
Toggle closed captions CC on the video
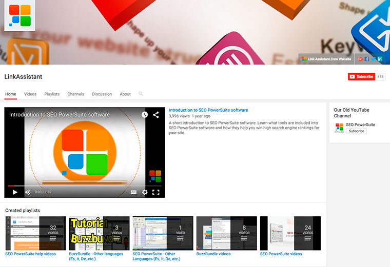click(x=133, y=192)
